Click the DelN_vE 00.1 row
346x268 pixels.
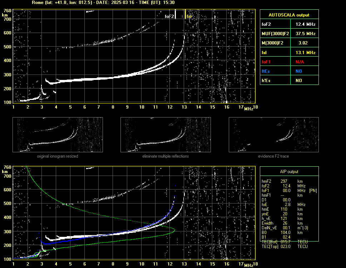coord(285,228)
